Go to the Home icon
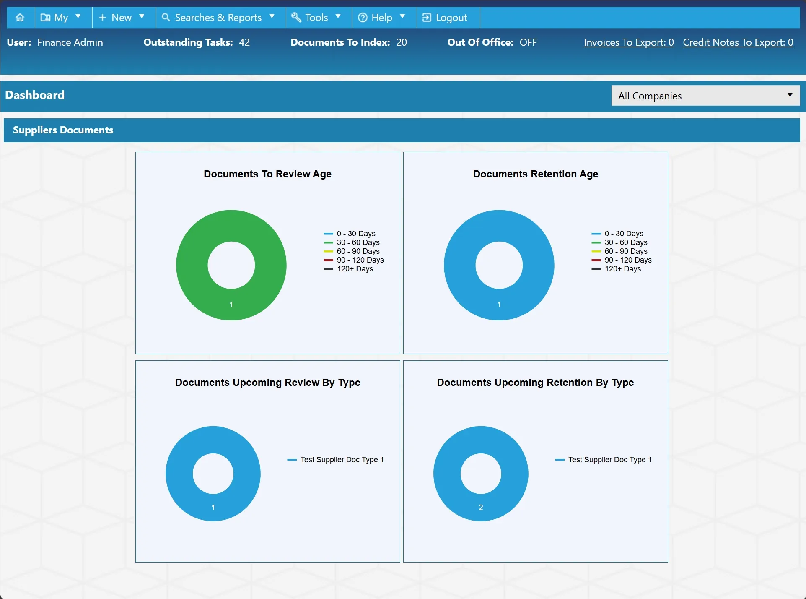The height and width of the screenshot is (599, 806). point(20,18)
